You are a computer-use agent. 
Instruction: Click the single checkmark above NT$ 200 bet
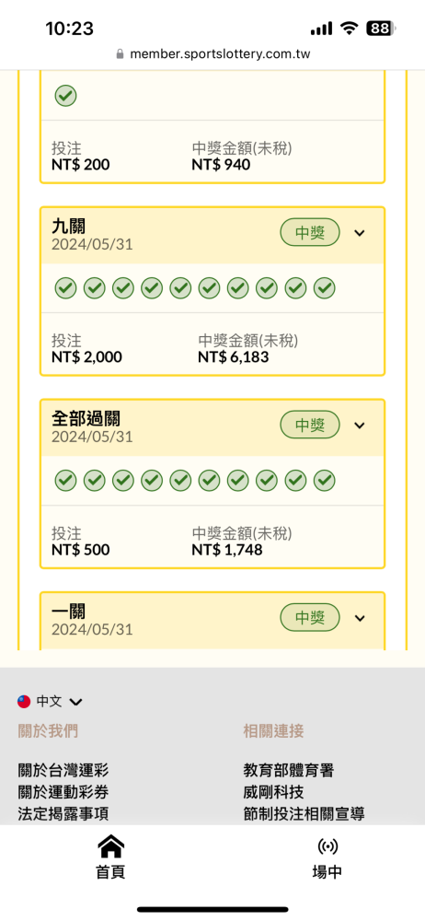[65, 96]
